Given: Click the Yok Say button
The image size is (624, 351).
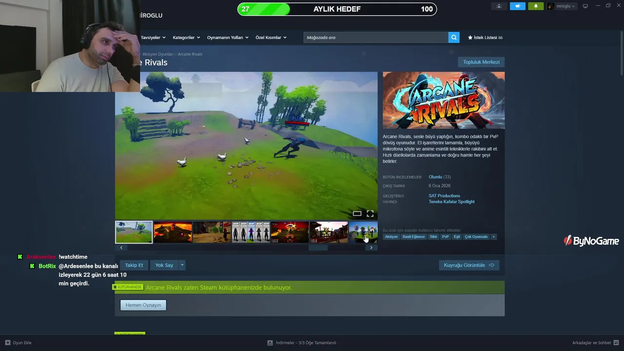Looking at the screenshot, I should click(x=164, y=265).
